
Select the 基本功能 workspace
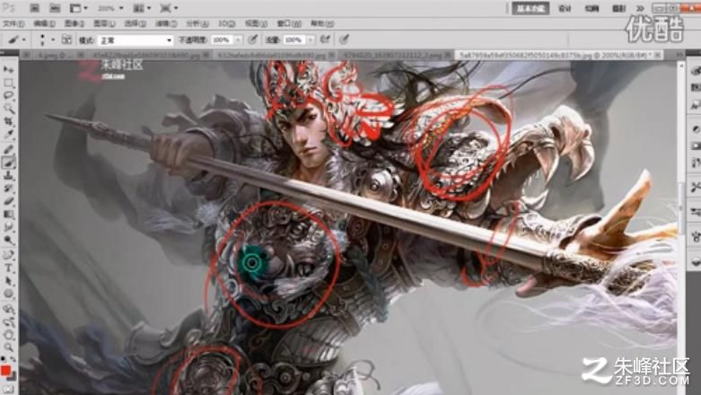click(x=530, y=8)
